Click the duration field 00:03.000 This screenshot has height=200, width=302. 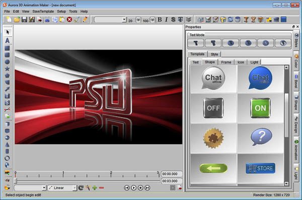tap(172, 181)
